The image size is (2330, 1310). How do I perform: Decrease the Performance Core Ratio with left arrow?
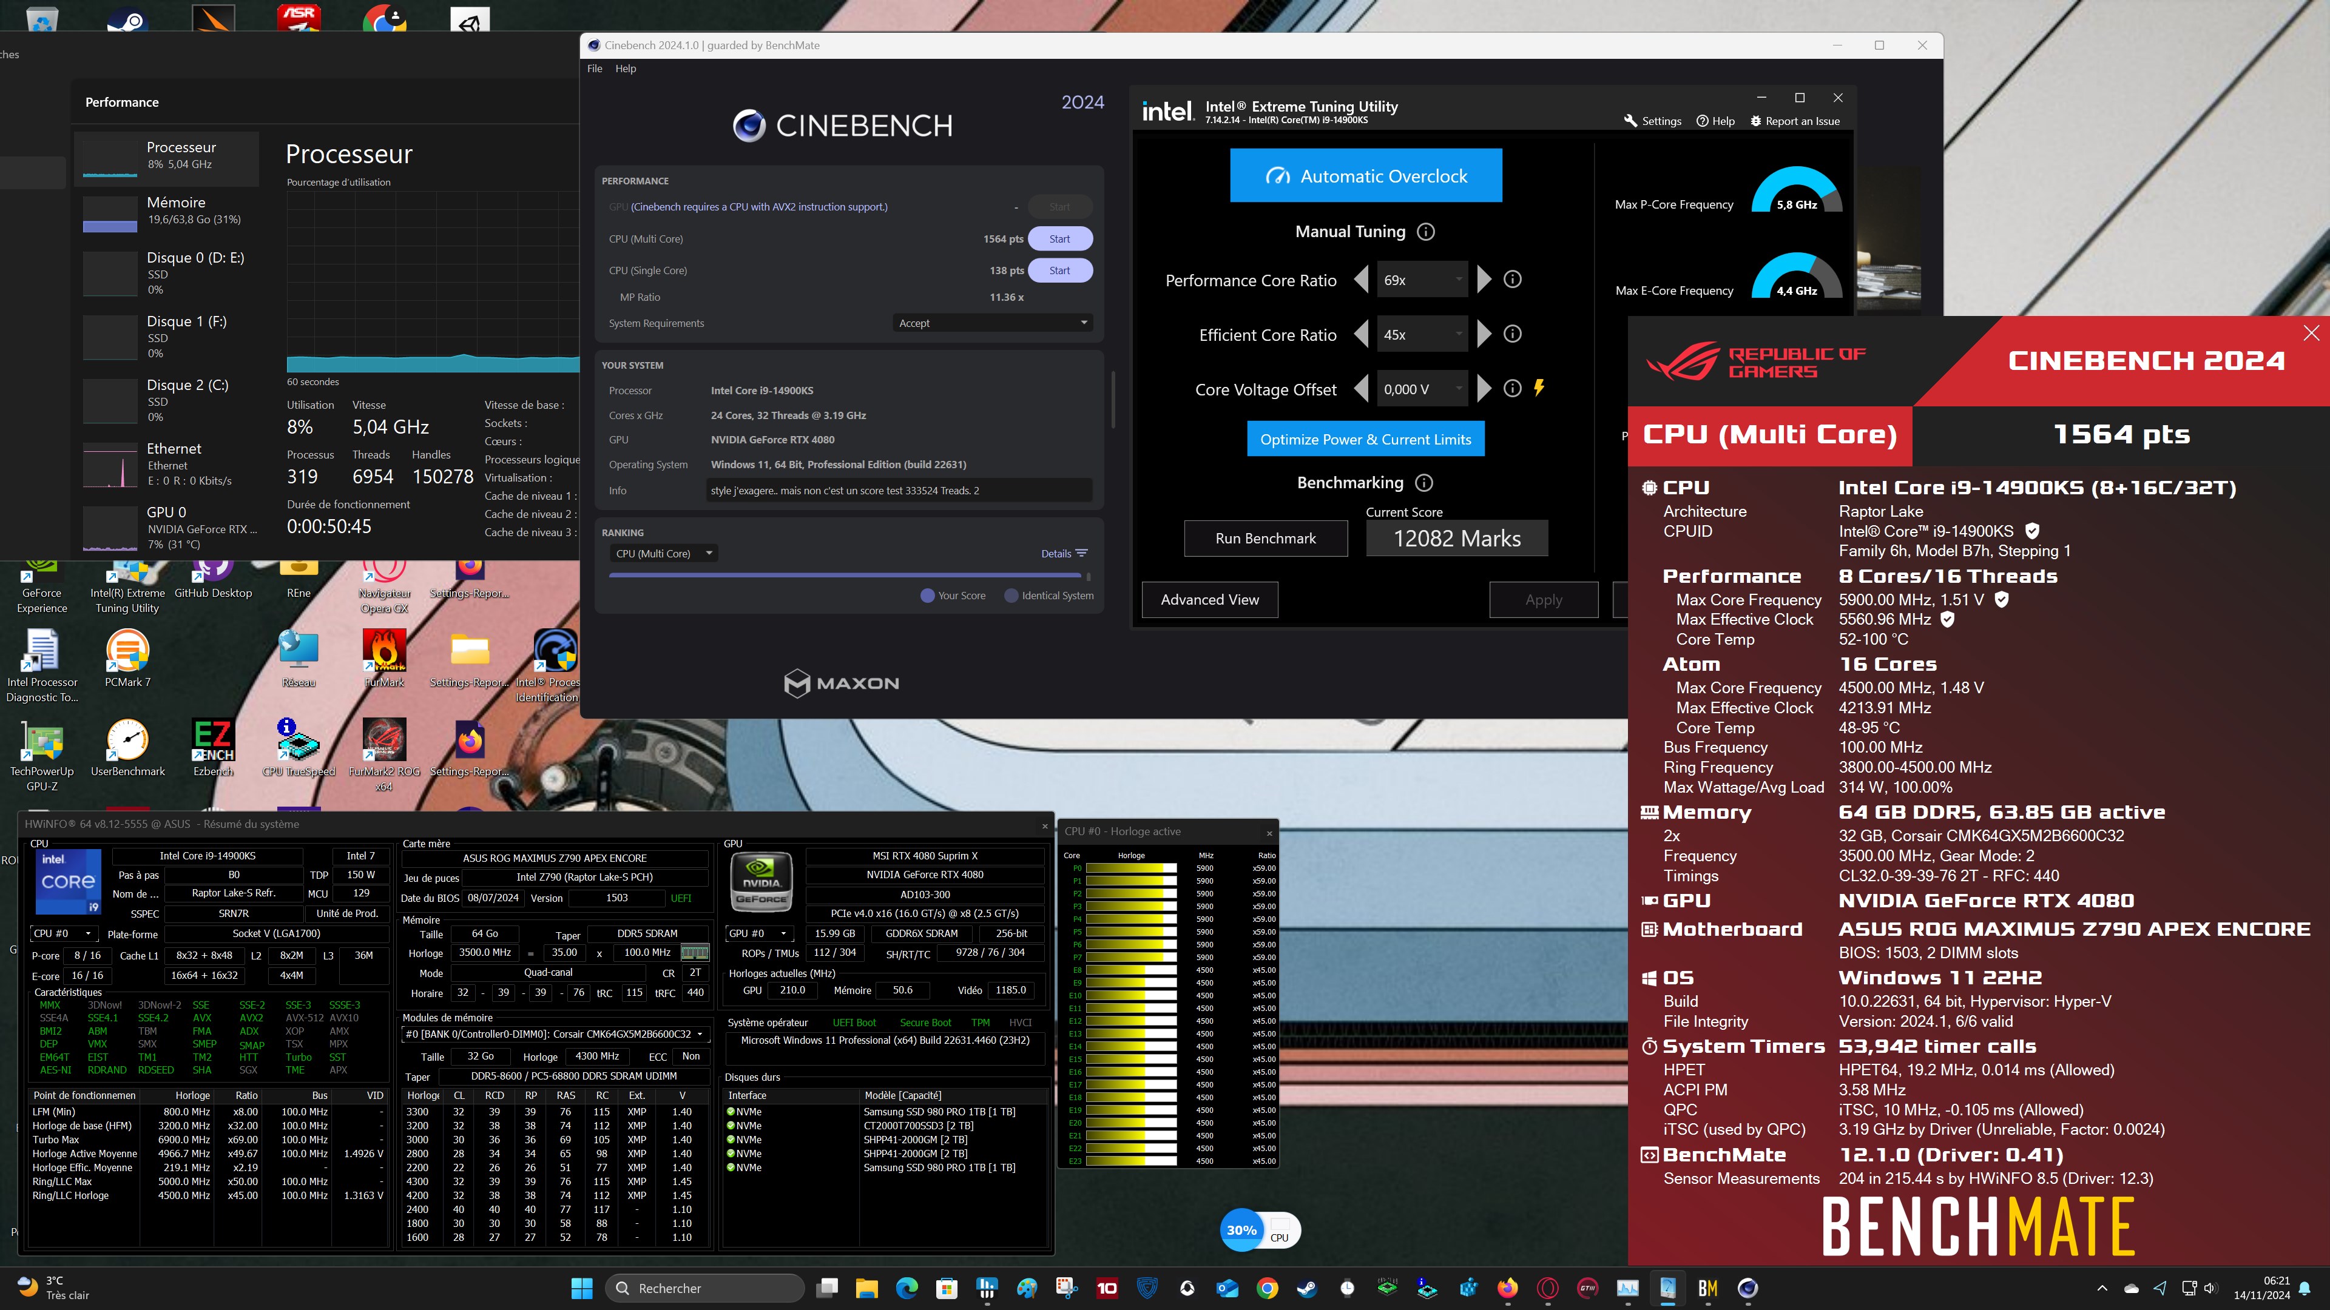(1360, 280)
